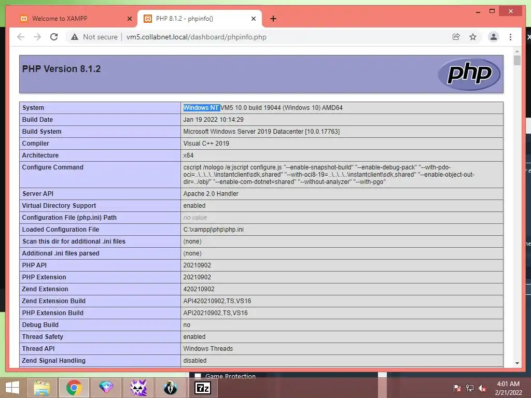Open the Not secure warning icon
This screenshot has height=398, width=531.
75,37
